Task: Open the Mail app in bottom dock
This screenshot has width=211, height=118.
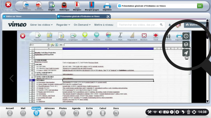Action: 23,112
